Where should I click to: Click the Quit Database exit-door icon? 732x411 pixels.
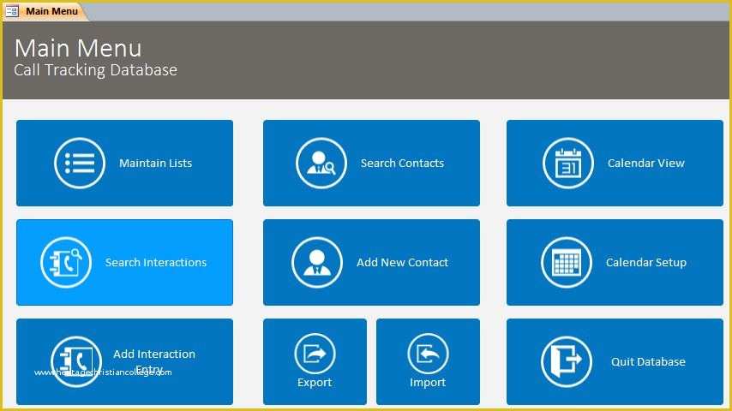[567, 361]
